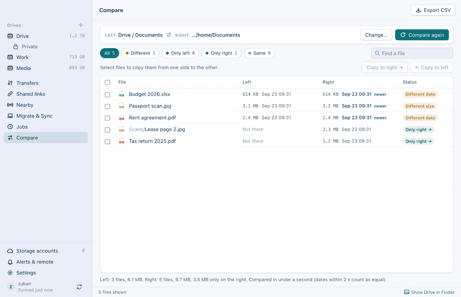
Task: Click Different size status badge
Action: click(x=420, y=106)
